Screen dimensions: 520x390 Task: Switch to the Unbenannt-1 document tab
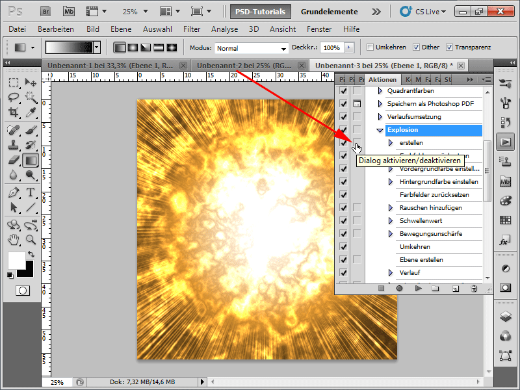coord(110,66)
